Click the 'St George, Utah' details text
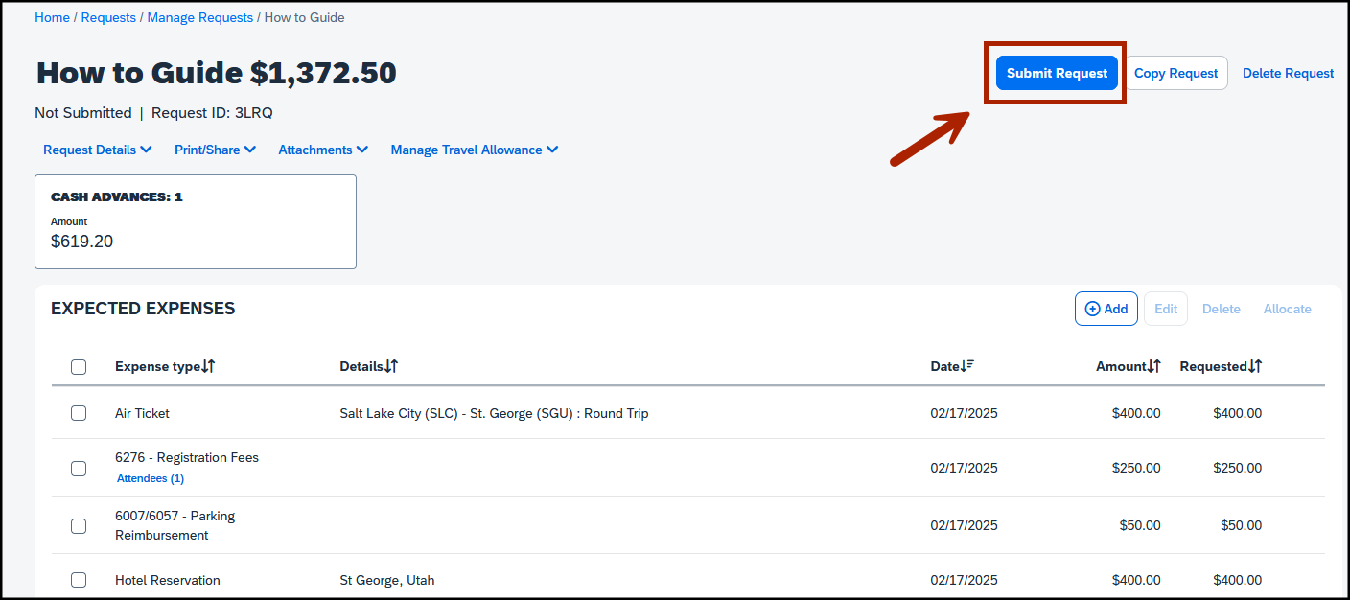Viewport: 1350px width, 600px height. (x=387, y=580)
